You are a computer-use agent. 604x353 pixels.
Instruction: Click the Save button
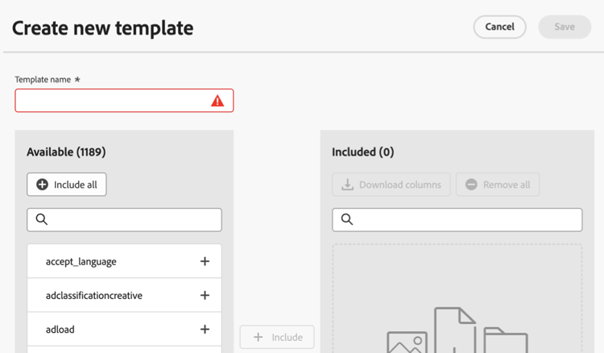(565, 27)
